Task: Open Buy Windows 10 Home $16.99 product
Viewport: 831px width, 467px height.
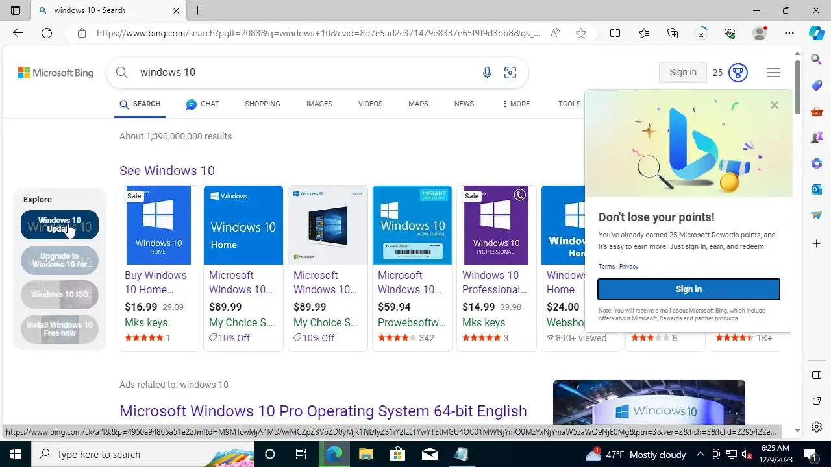Action: click(x=159, y=268)
